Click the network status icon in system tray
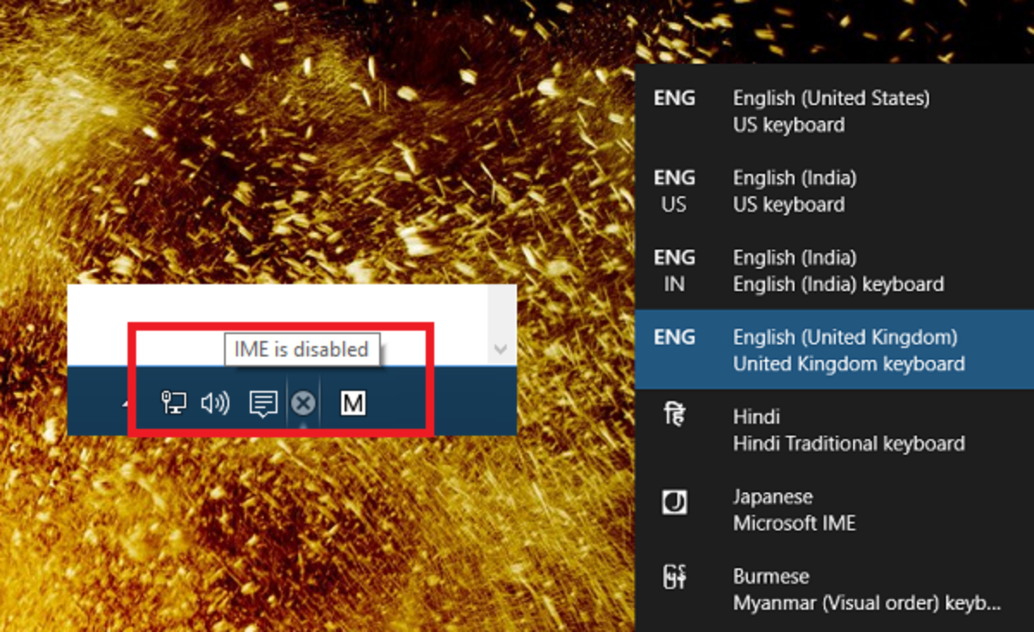The image size is (1034, 632). tap(175, 402)
